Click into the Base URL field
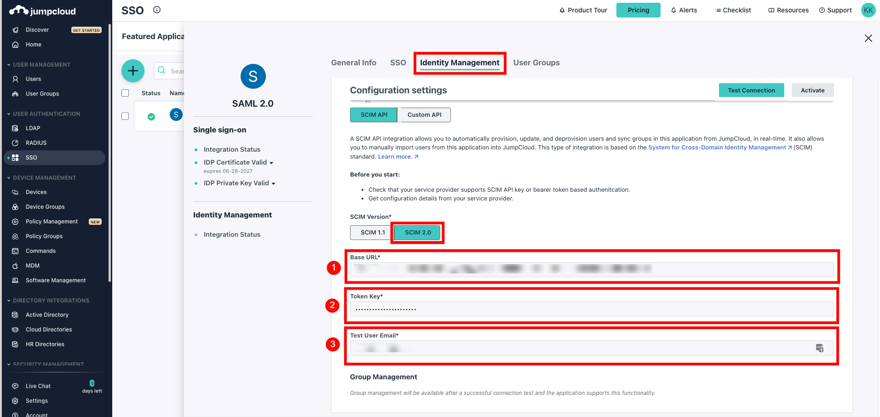 point(592,269)
